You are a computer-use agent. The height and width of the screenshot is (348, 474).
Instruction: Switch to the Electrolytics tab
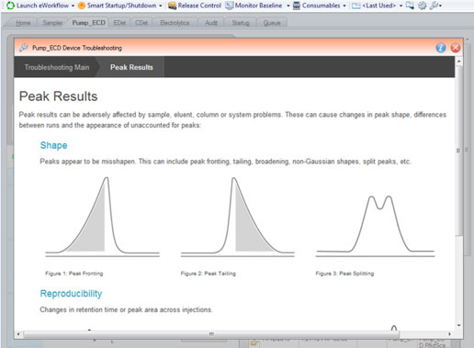pos(175,23)
